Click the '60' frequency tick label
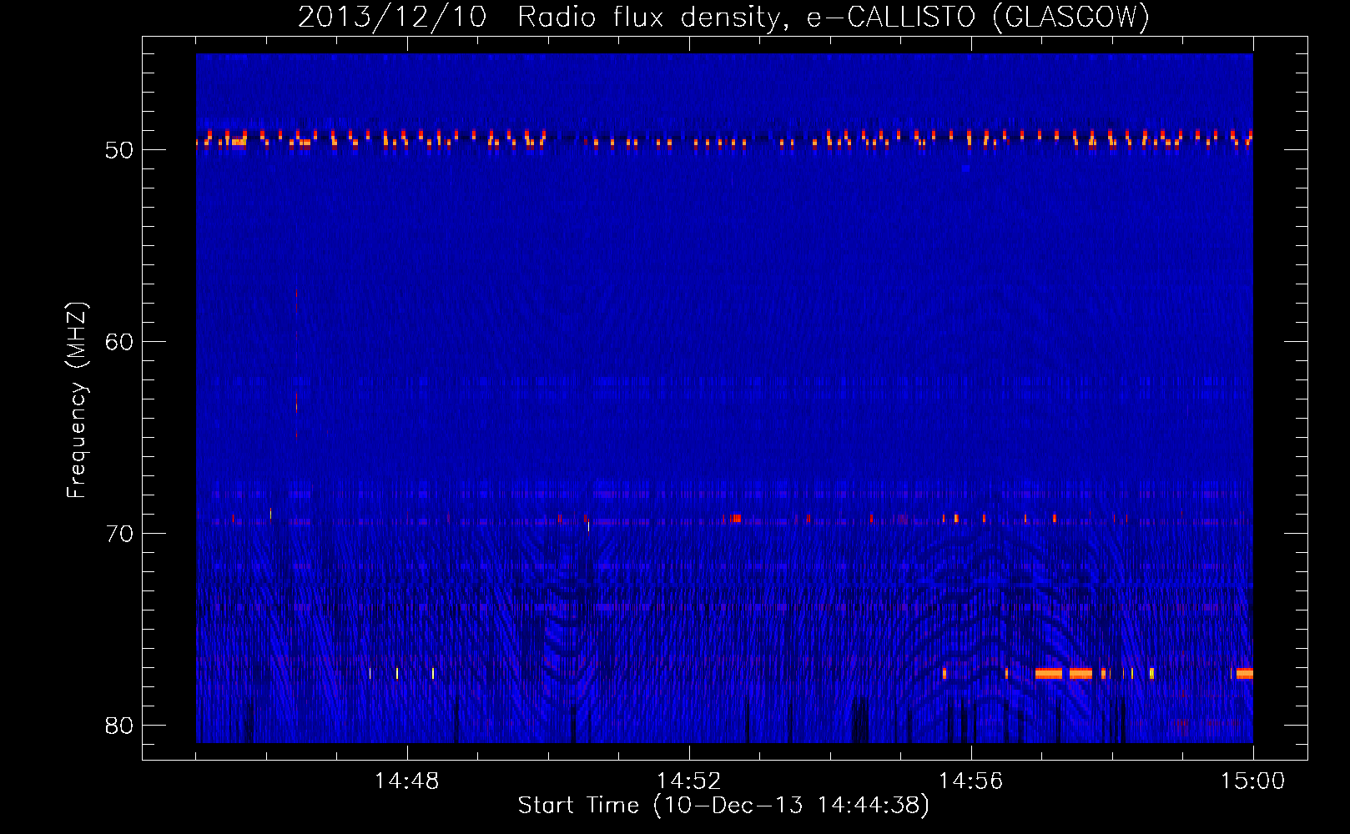The height and width of the screenshot is (834, 1350). pos(119,342)
